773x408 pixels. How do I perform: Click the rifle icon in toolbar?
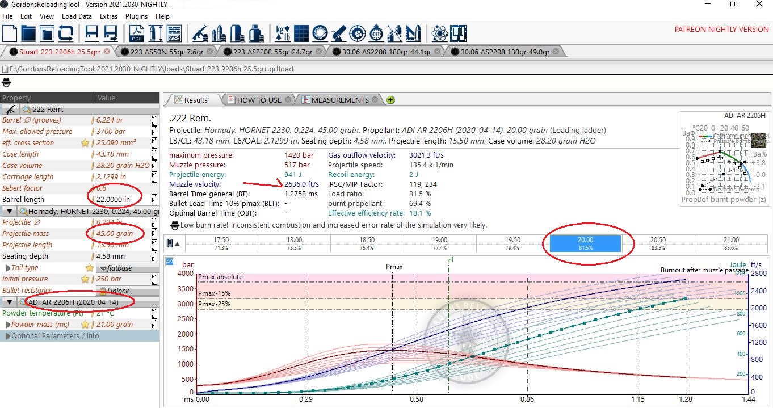(200, 33)
